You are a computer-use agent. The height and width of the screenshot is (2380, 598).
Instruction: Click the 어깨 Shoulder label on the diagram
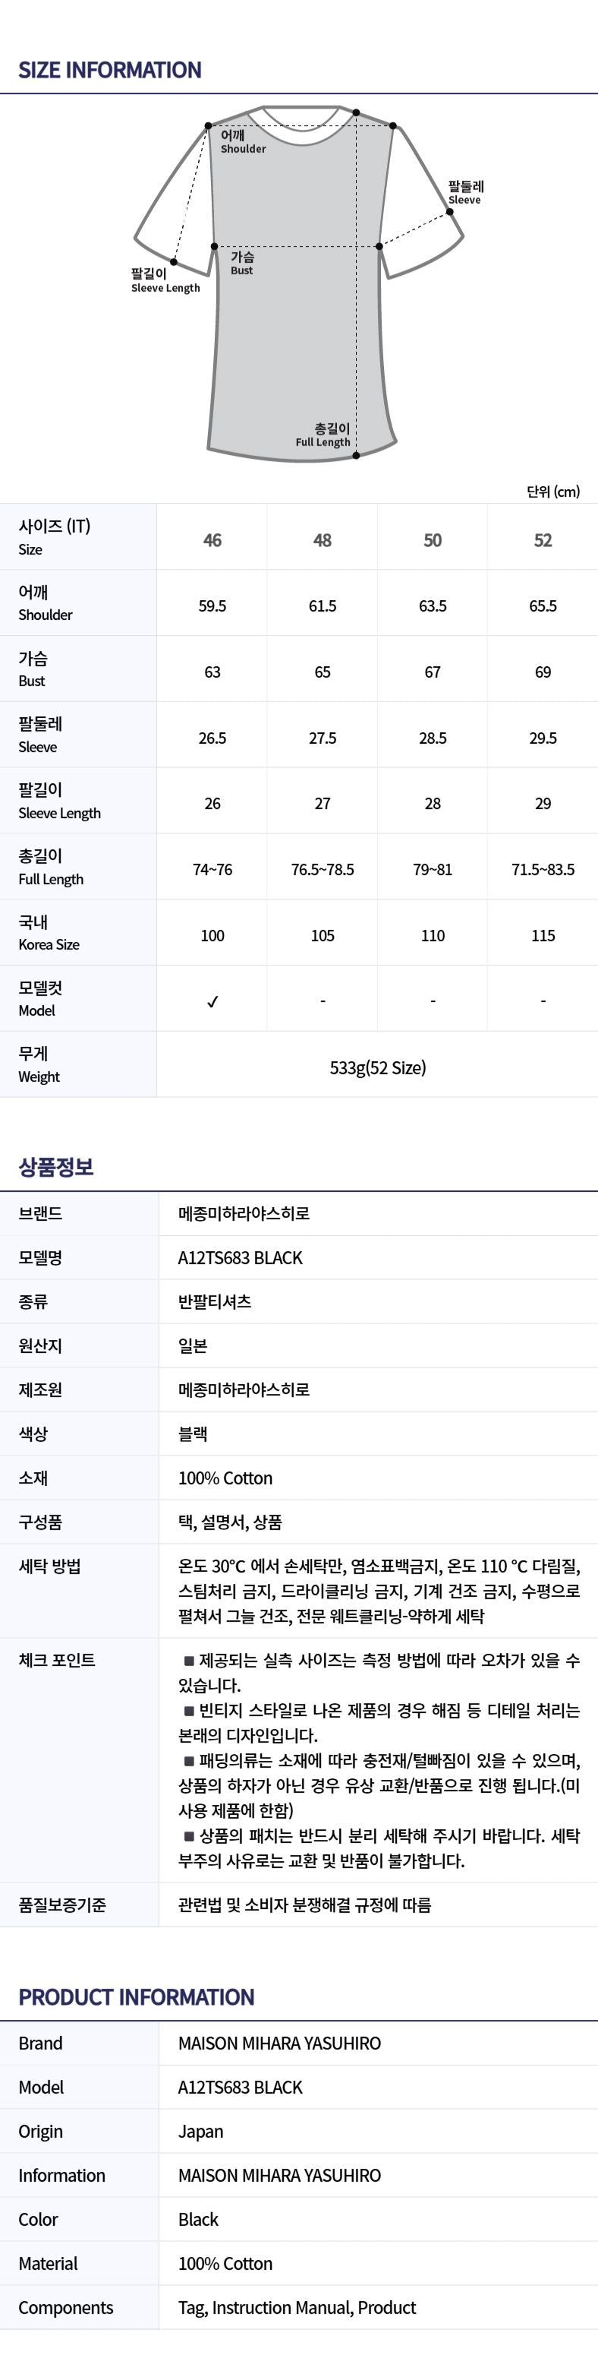243,141
